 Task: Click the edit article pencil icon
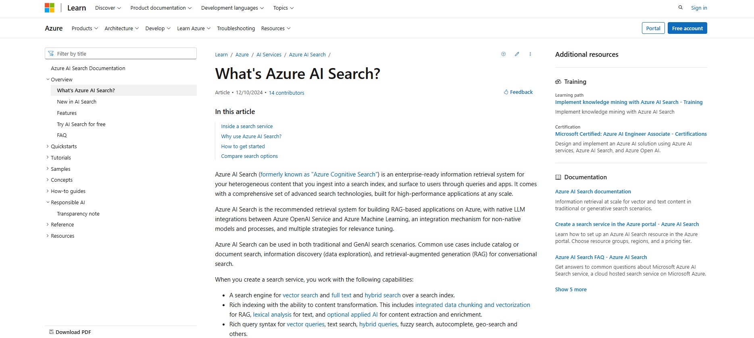(517, 54)
